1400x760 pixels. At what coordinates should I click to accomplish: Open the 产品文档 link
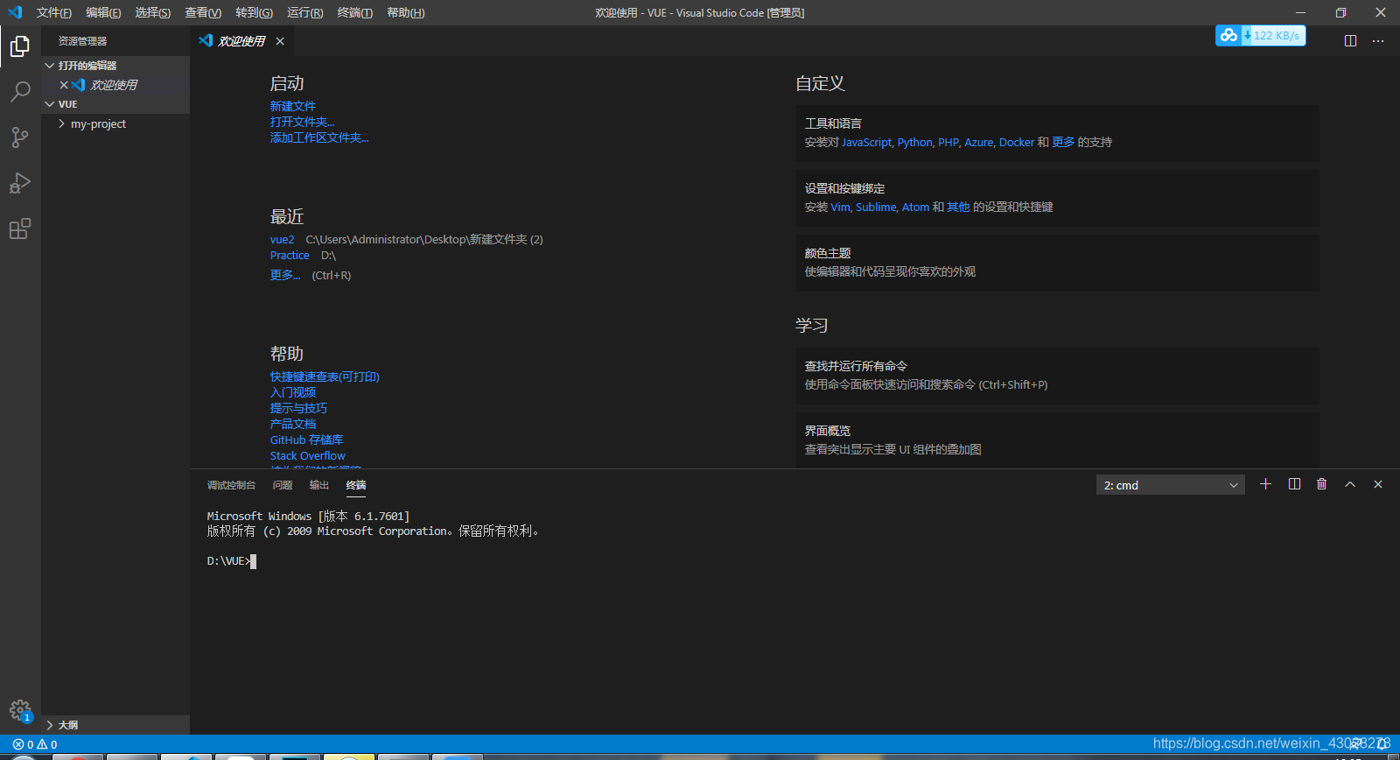[x=293, y=425]
